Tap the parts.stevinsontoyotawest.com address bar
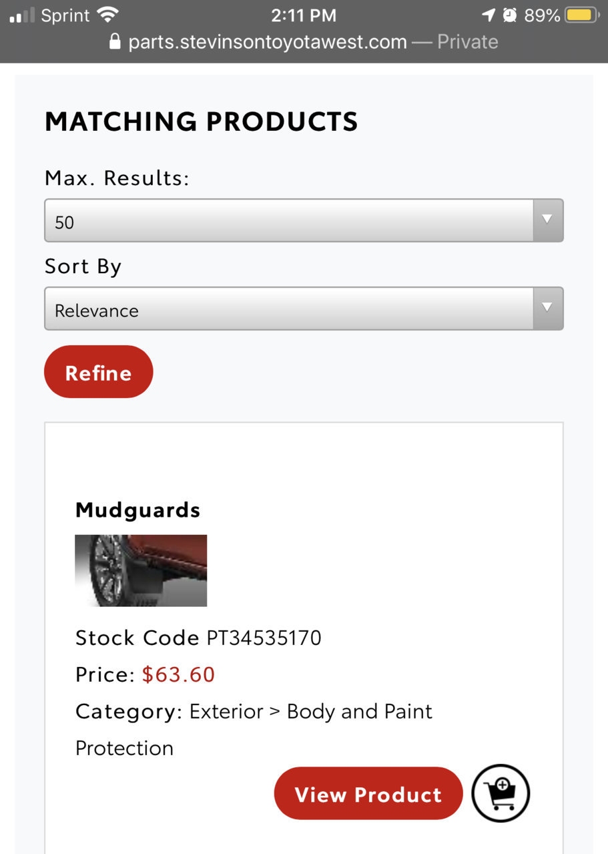 click(304, 42)
